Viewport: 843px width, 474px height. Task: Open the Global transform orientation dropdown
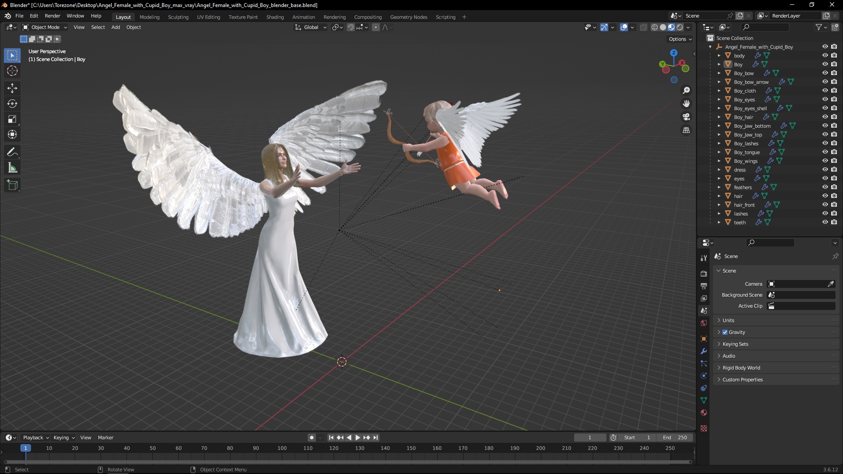click(x=311, y=27)
